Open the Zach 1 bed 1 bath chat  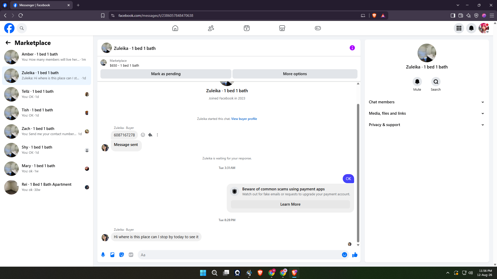47,131
